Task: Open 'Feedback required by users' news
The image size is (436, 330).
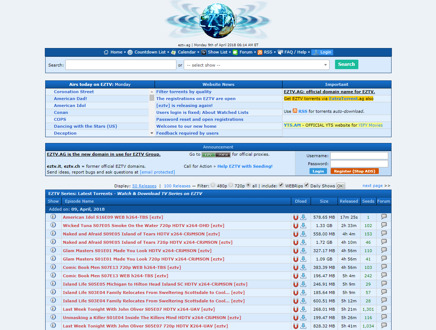Action: coord(187,133)
